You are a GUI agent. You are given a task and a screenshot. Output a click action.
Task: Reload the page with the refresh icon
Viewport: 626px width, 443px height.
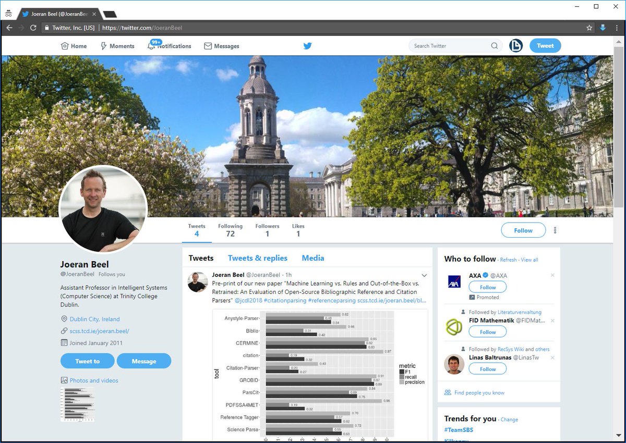point(33,28)
